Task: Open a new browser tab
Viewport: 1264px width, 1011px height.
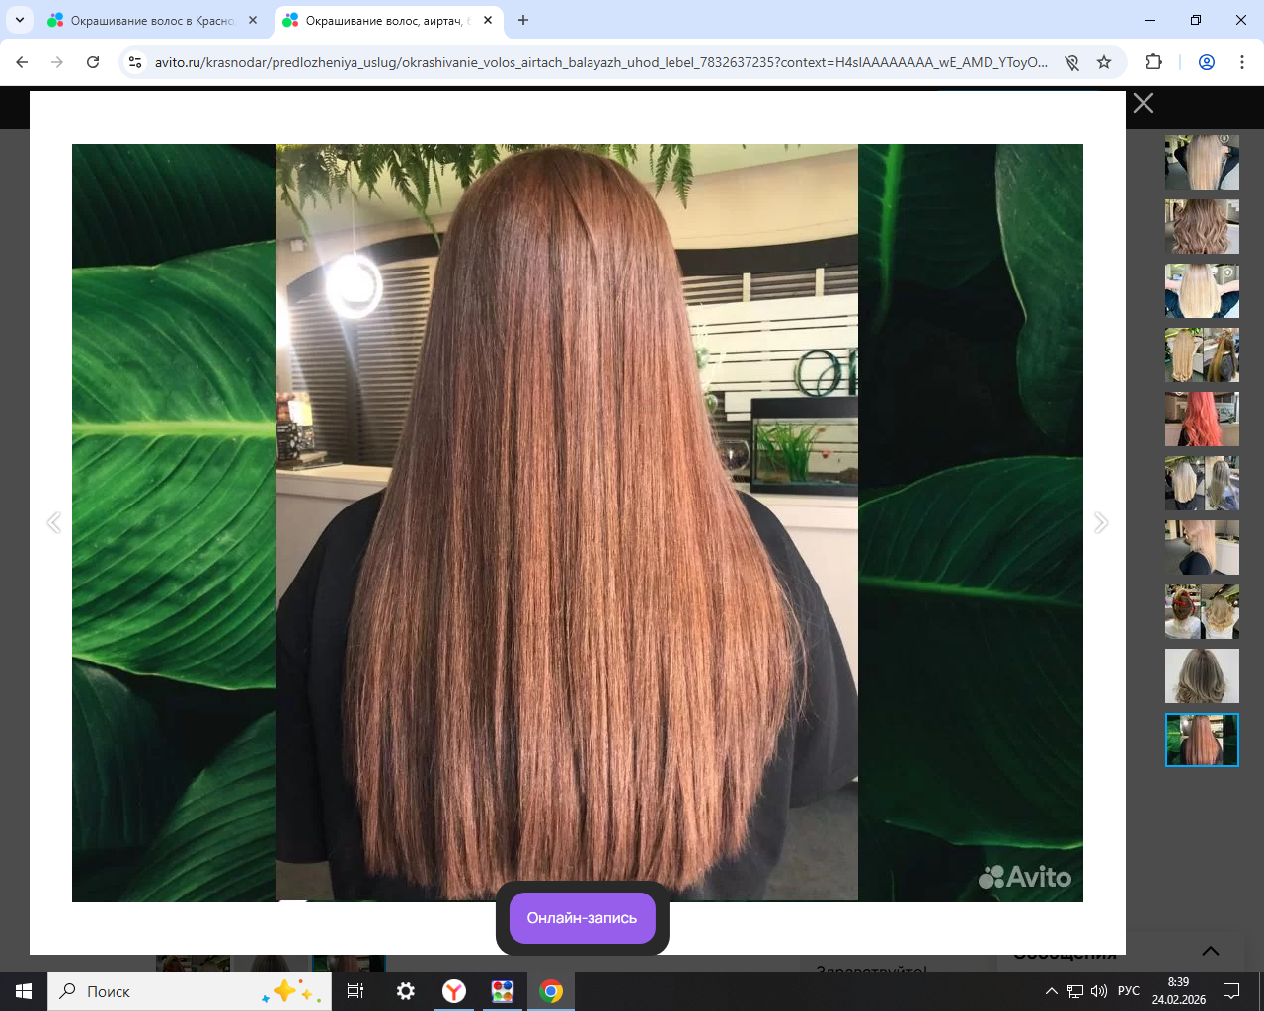Action: click(523, 20)
